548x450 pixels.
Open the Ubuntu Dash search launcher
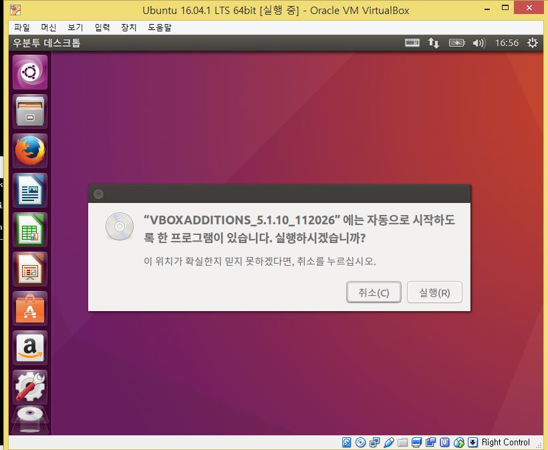point(29,72)
